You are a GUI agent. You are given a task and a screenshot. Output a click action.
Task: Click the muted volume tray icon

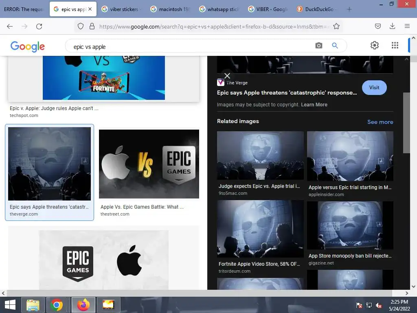pyautogui.click(x=379, y=305)
